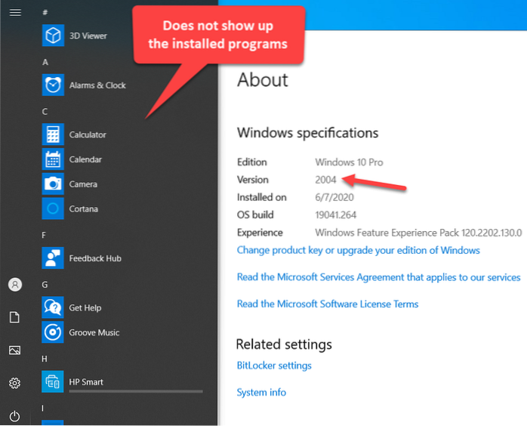Open Settings via the gear icon
Screen dimensions: 527x426
pos(14,384)
